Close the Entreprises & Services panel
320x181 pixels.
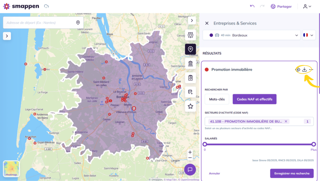click(x=207, y=23)
